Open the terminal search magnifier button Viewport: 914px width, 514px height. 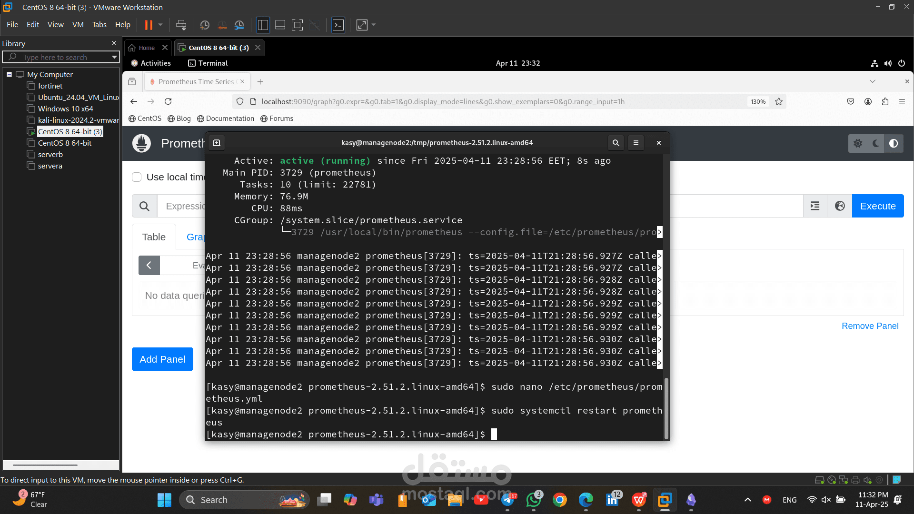coord(616,143)
